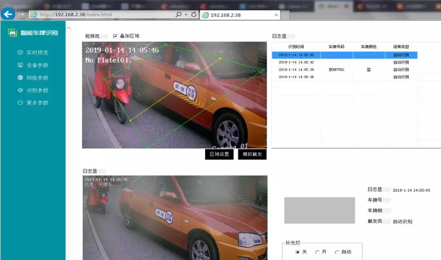Viewport: 441px width, 260px height.
Task: Click the plate color cell 蓝
Action: [x=369, y=70]
